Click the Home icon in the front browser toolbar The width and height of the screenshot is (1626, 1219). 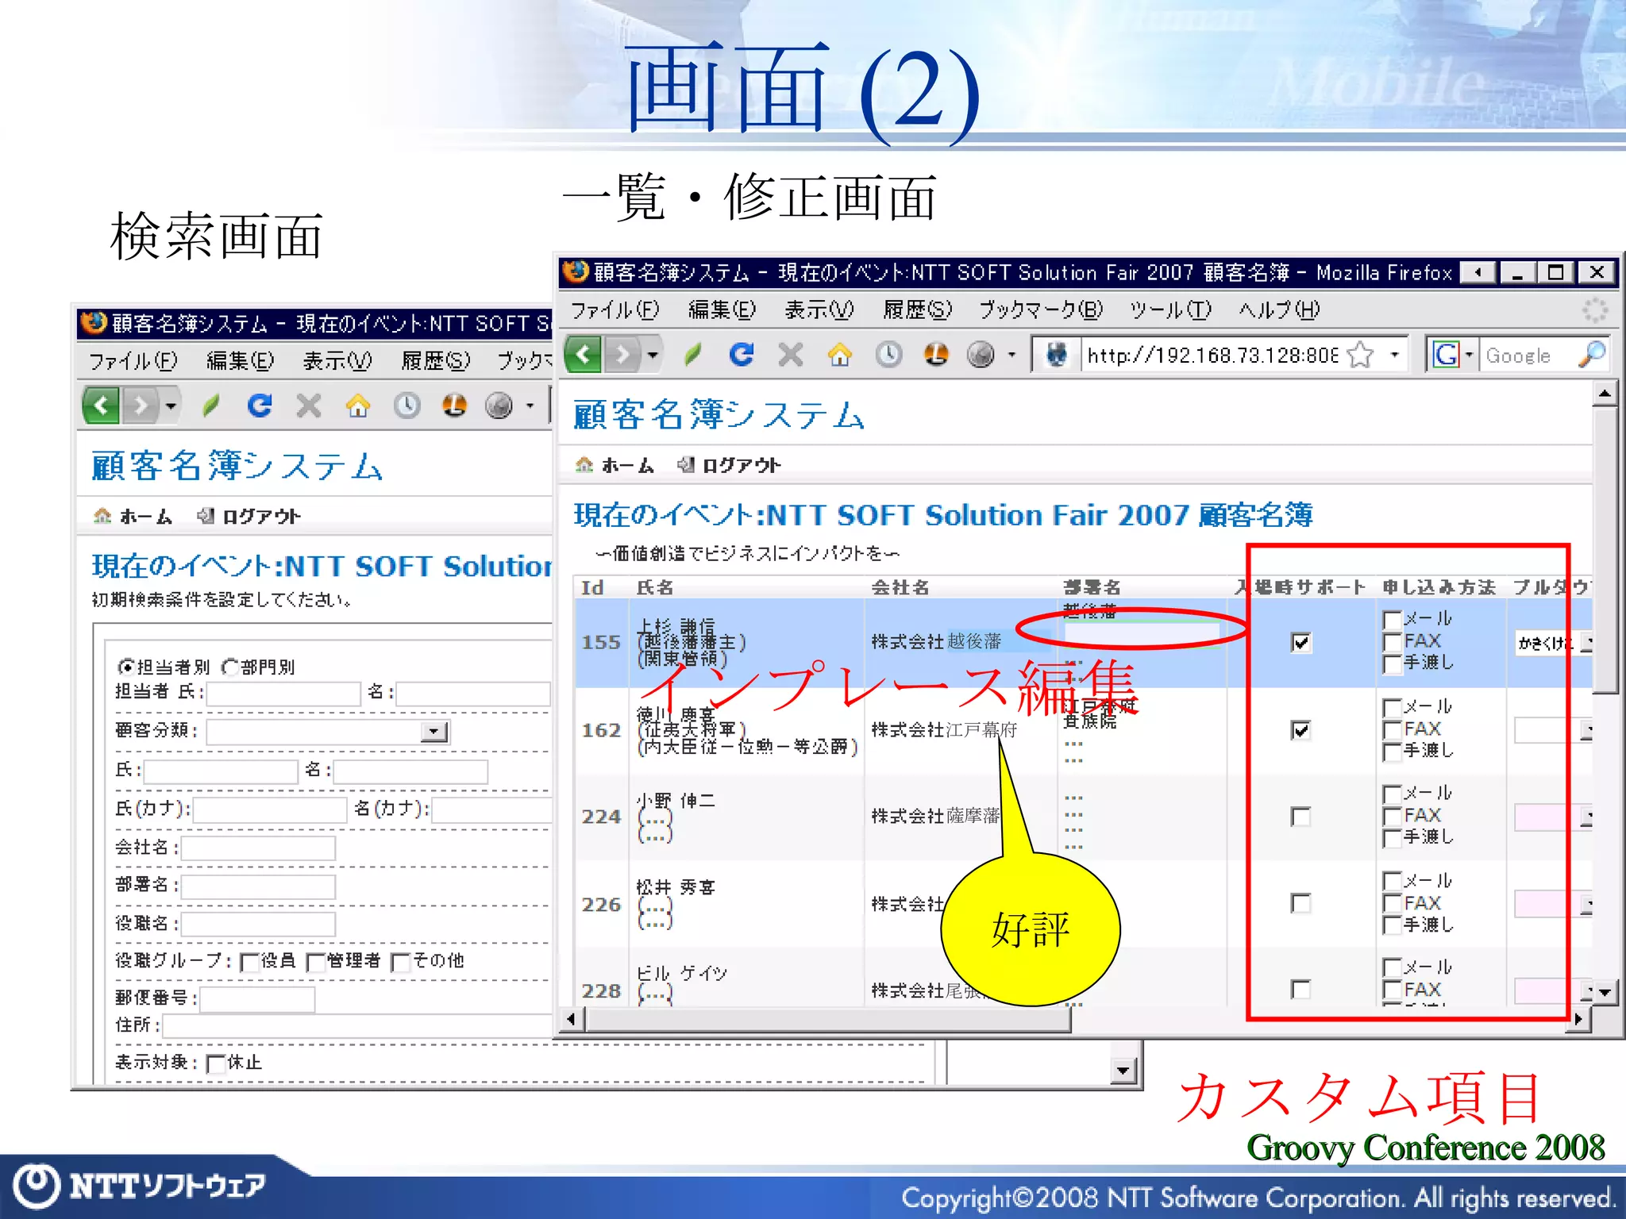click(840, 355)
